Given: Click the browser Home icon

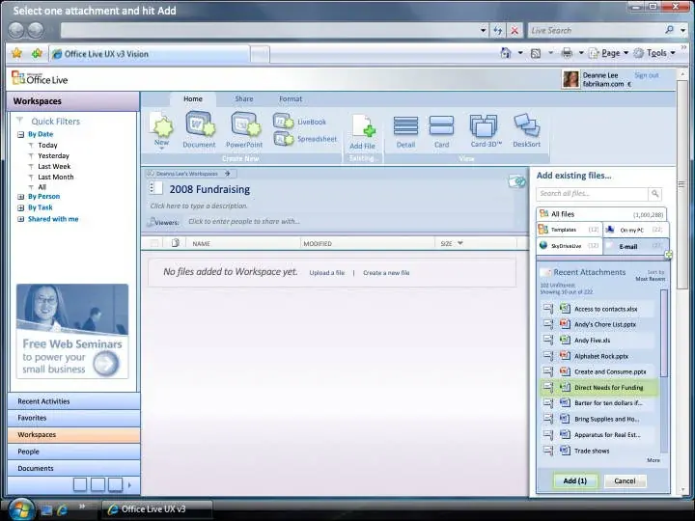Looking at the screenshot, I should [x=506, y=53].
